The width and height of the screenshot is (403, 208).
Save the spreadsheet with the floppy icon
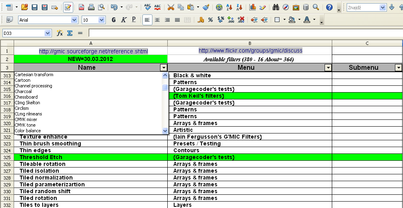click(35, 7)
